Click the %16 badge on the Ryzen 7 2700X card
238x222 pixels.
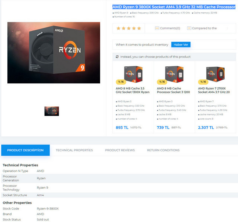[203, 82]
